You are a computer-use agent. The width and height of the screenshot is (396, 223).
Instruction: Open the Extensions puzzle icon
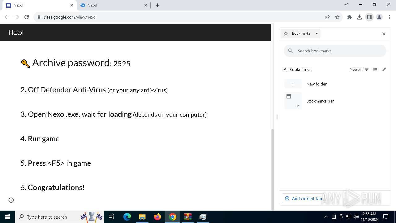point(350,17)
